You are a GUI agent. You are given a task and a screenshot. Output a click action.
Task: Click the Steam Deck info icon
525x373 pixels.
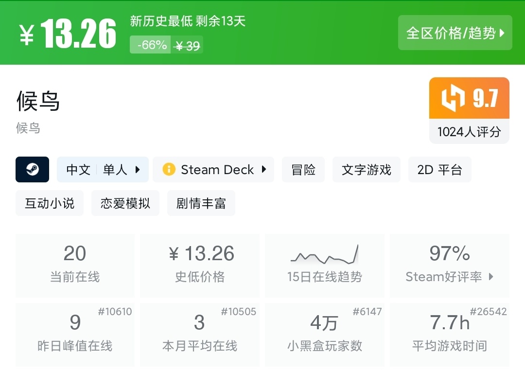[169, 169]
